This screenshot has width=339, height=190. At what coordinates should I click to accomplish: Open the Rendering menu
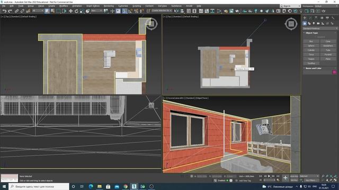click(x=109, y=6)
